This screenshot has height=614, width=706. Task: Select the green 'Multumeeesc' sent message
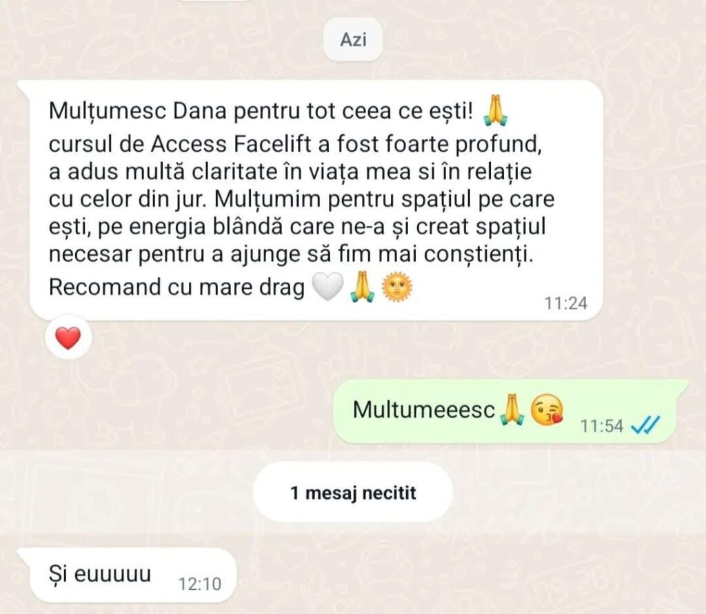coord(510,411)
